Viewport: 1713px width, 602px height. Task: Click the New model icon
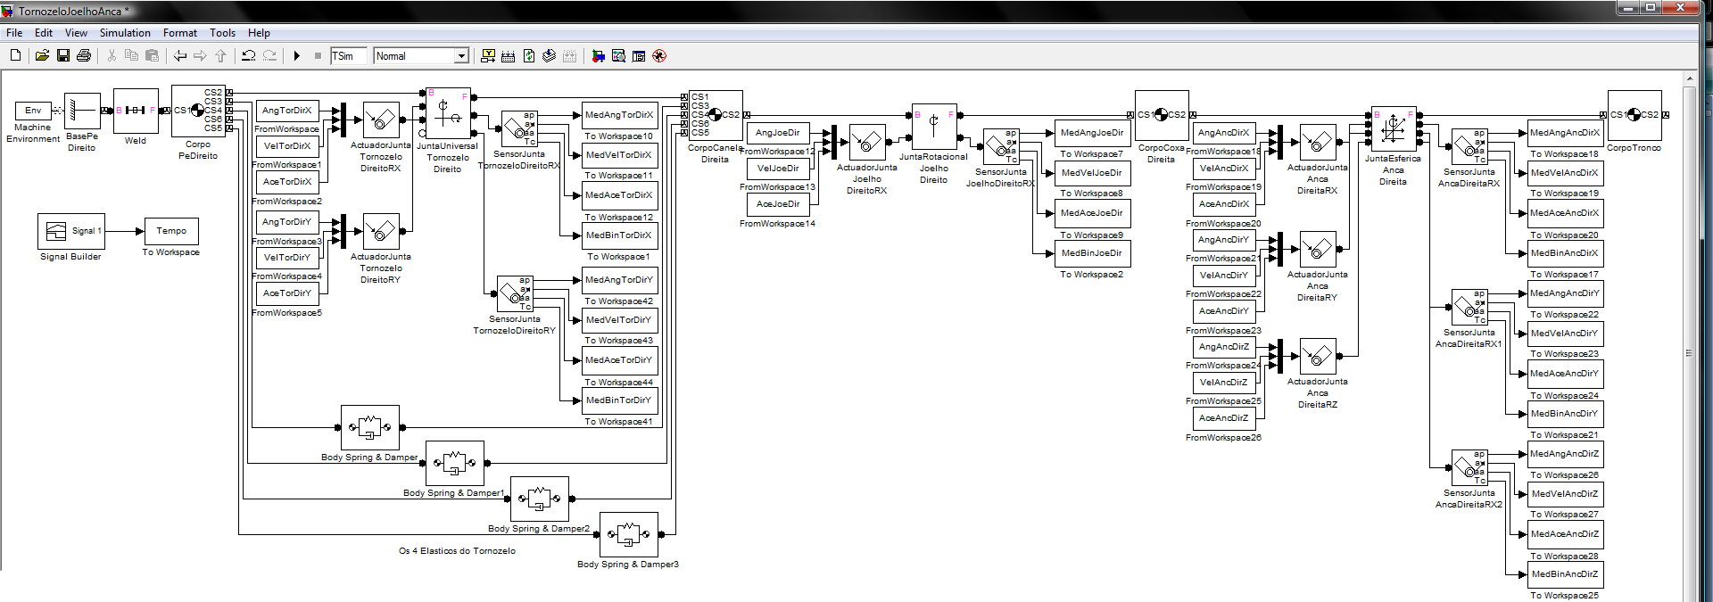pyautogui.click(x=15, y=55)
